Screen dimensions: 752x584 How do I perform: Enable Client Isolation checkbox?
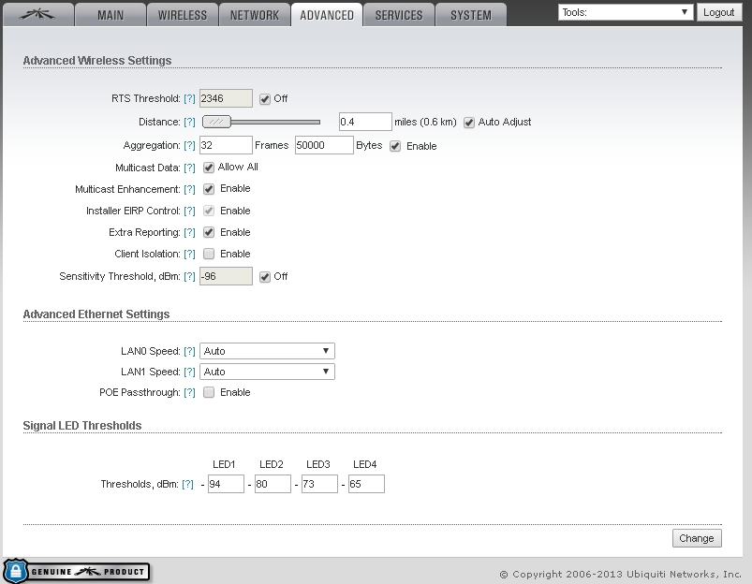click(x=209, y=254)
